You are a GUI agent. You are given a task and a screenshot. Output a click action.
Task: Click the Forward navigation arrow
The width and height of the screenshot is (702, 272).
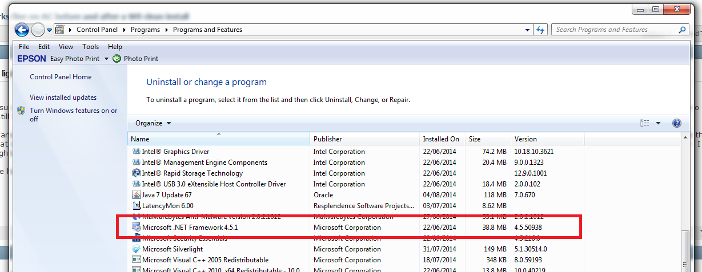(x=38, y=30)
